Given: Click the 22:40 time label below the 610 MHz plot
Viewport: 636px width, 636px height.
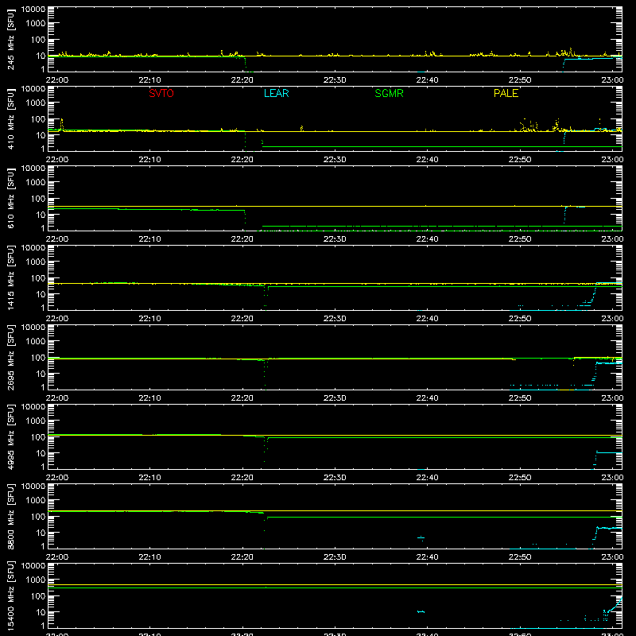Looking at the screenshot, I should [427, 239].
